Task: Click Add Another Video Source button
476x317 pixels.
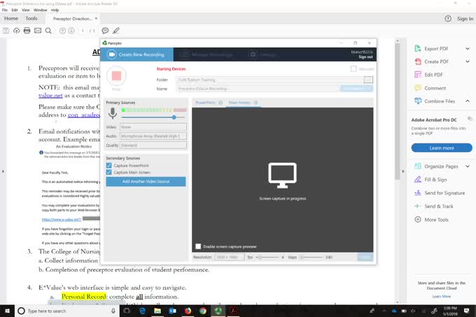Action: click(x=146, y=182)
